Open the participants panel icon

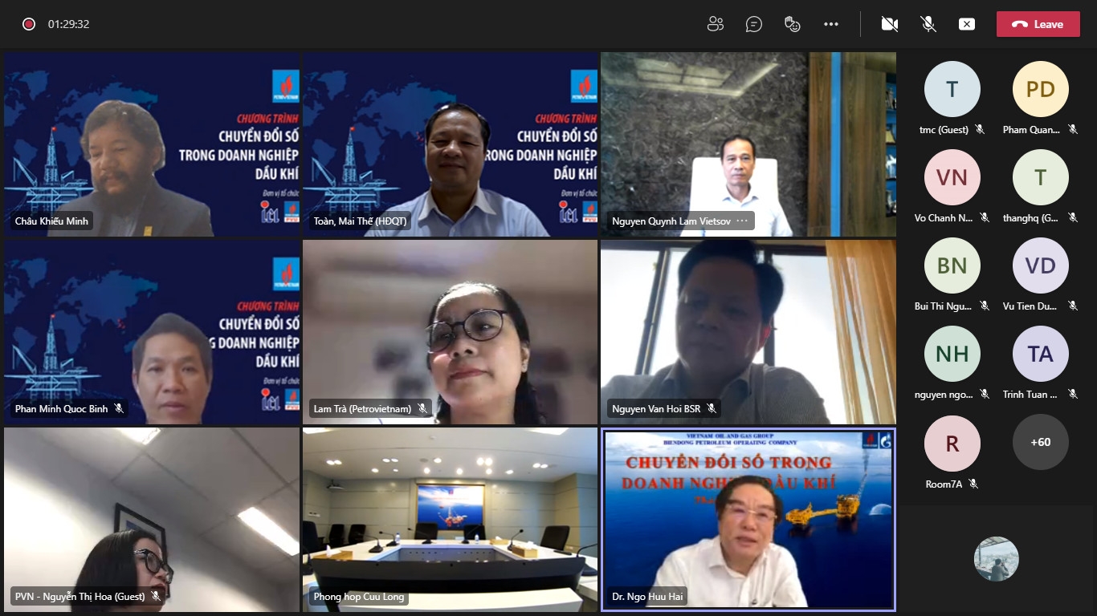point(716,24)
